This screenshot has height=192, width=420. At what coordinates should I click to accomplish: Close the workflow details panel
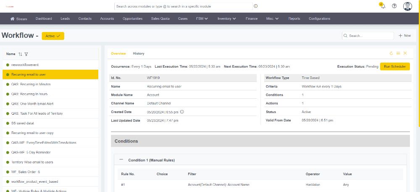click(x=405, y=53)
